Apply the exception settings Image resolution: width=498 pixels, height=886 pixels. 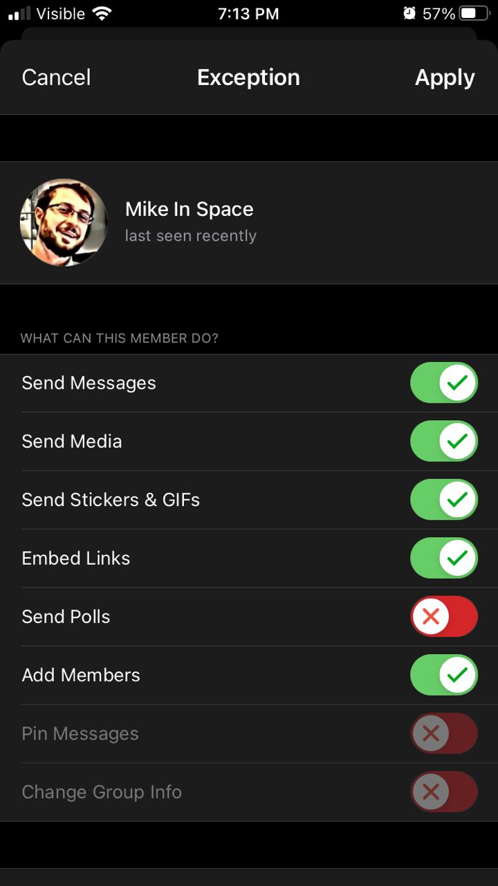point(445,78)
